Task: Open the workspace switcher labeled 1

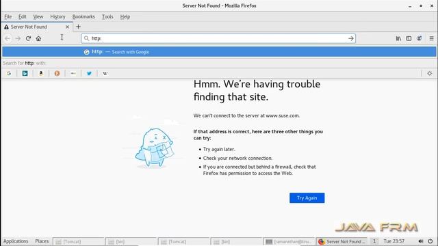Action: pyautogui.click(x=374, y=241)
